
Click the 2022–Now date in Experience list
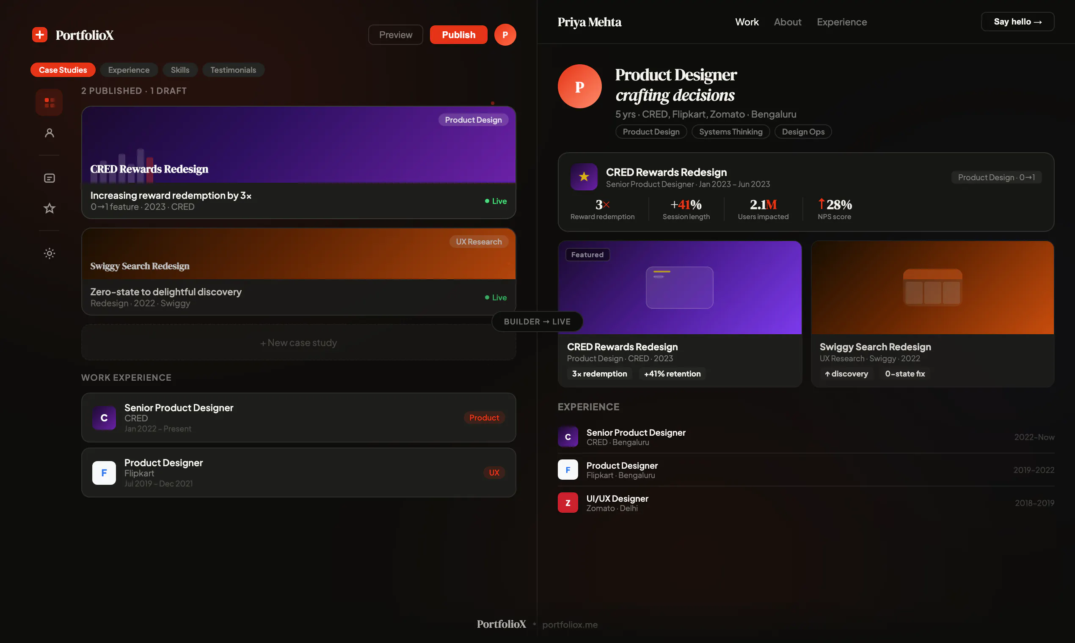click(1034, 437)
